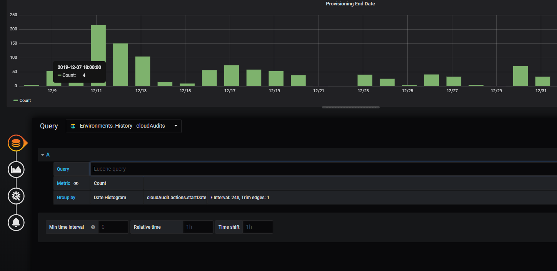
Task: Click the Min time interval info icon
Action: tap(93, 227)
